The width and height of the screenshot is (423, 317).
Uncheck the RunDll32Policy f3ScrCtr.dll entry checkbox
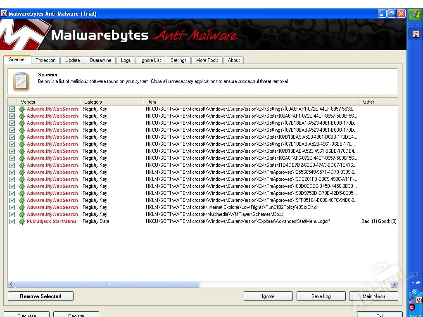pos(12,207)
